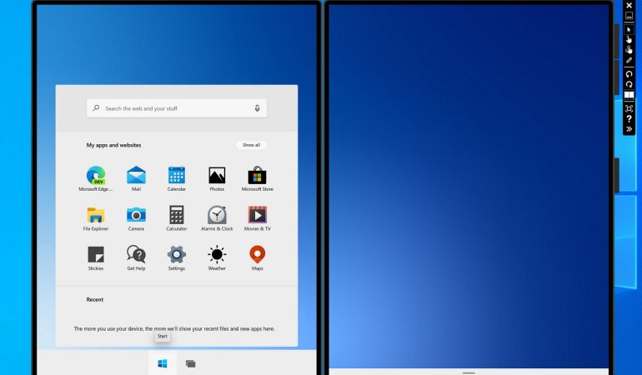Launch Movies & TV
This screenshot has width=642, height=375.
pyautogui.click(x=257, y=218)
